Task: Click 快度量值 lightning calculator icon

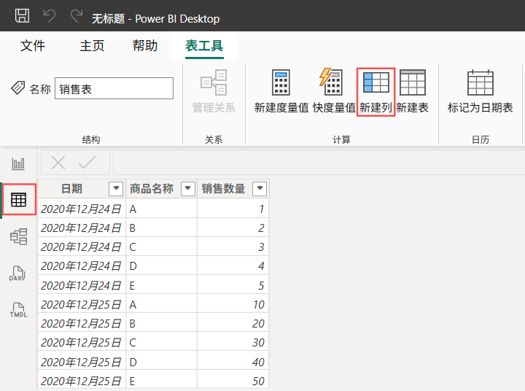Action: 331,82
